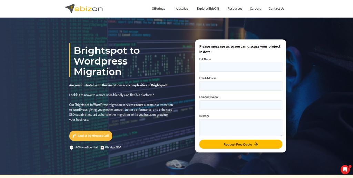Click the 'Company Name' field label
The height and width of the screenshot is (178, 353).
click(209, 97)
